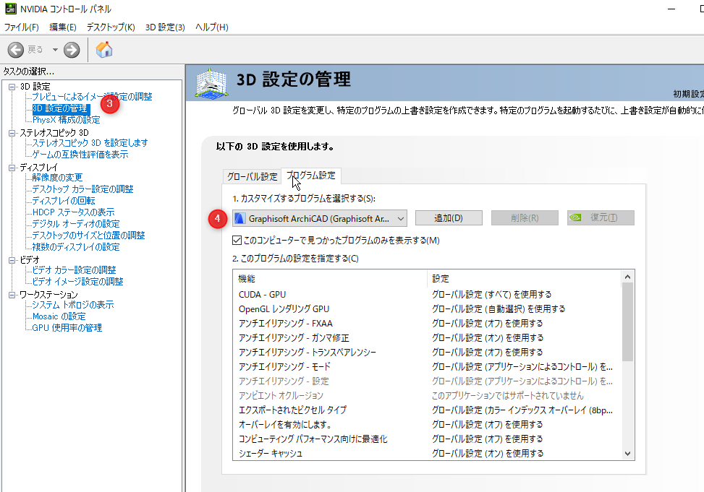Select the アンチエイリアシング - モード row

coord(428,367)
